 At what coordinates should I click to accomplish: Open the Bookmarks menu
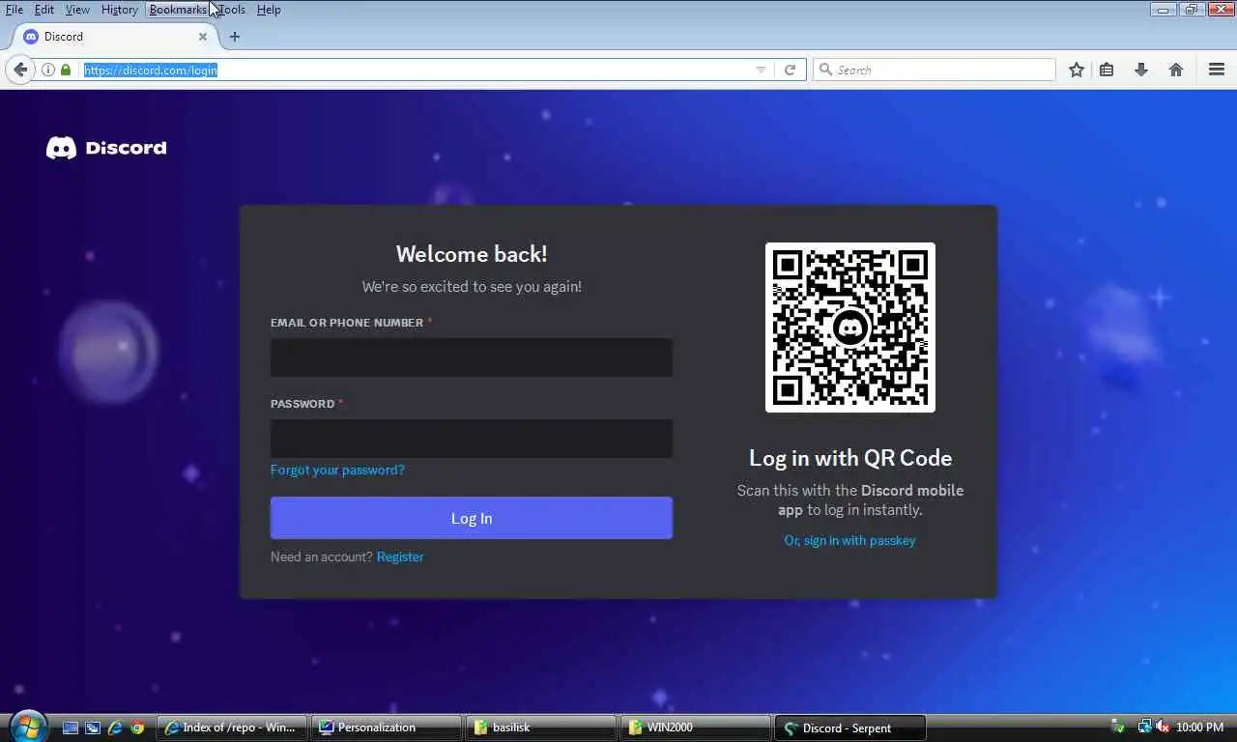point(178,10)
